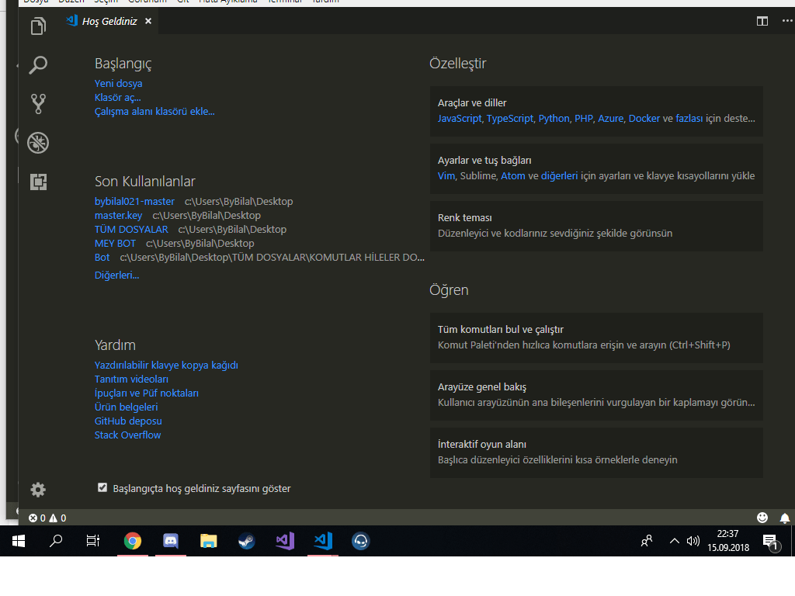The image size is (795, 596).
Task: Open Tüm komutları bul ve çalıştır card
Action: [596, 338]
